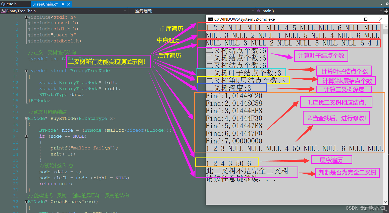Collapse the #include block at line 1
Viewport: 389px width, 213px height.
[26, 17]
